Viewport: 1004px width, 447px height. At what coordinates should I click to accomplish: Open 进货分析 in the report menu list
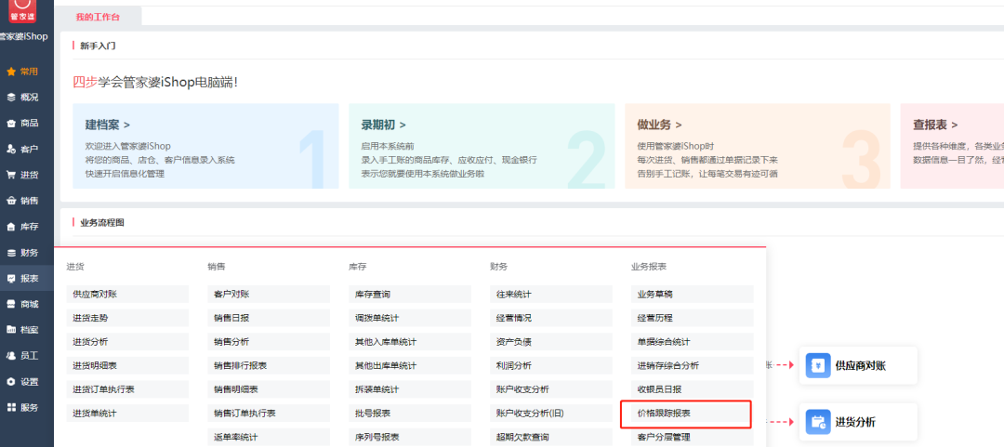click(127, 341)
